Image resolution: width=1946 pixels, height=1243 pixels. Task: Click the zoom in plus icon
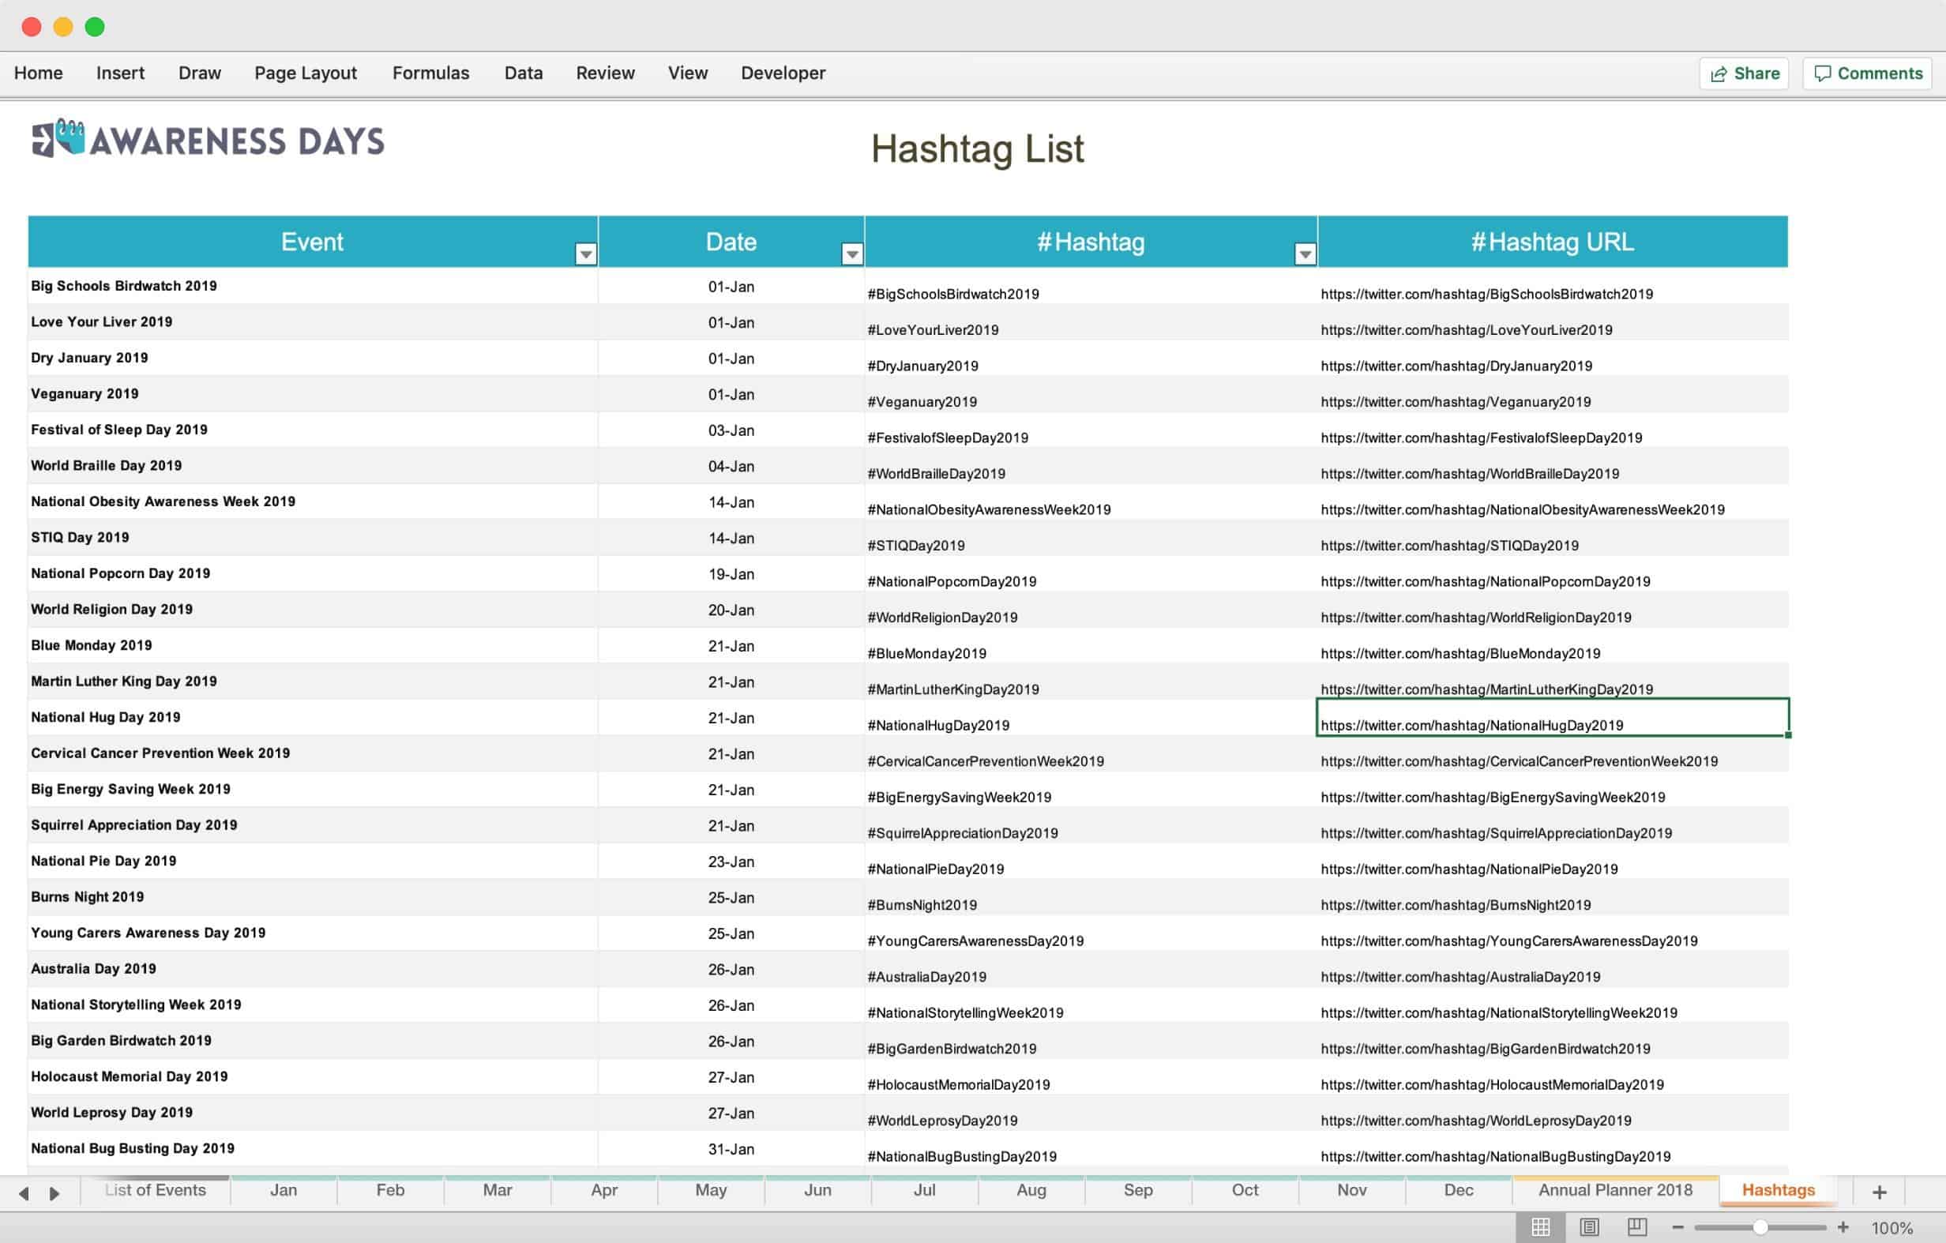(x=1843, y=1227)
